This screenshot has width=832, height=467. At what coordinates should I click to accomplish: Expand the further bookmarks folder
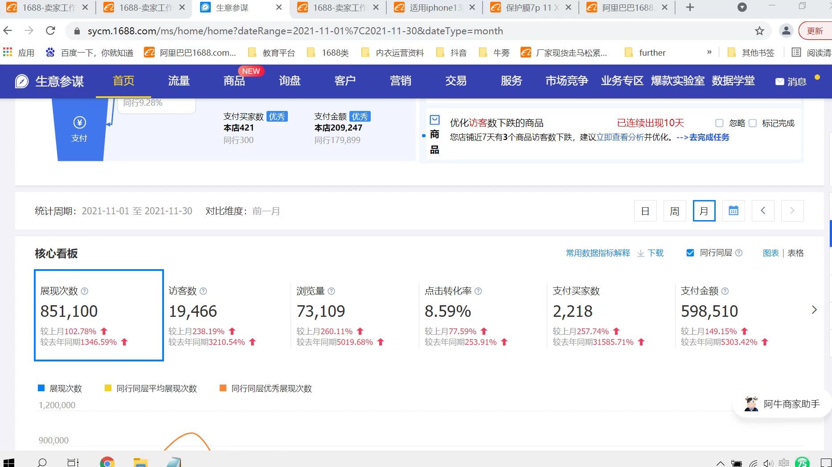(645, 53)
